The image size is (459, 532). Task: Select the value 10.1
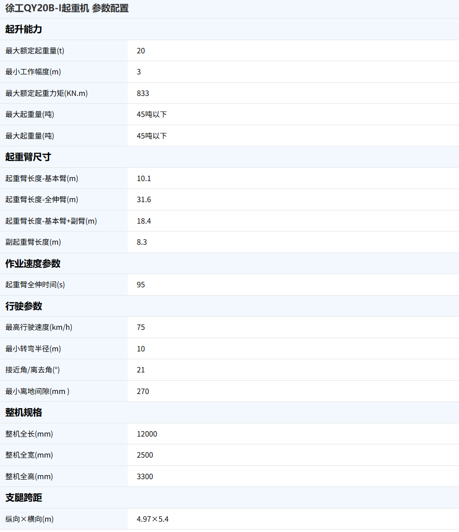(x=144, y=179)
